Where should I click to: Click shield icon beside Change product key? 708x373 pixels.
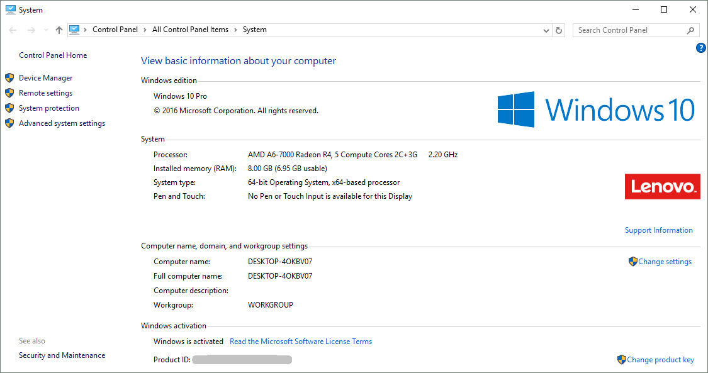coord(621,359)
